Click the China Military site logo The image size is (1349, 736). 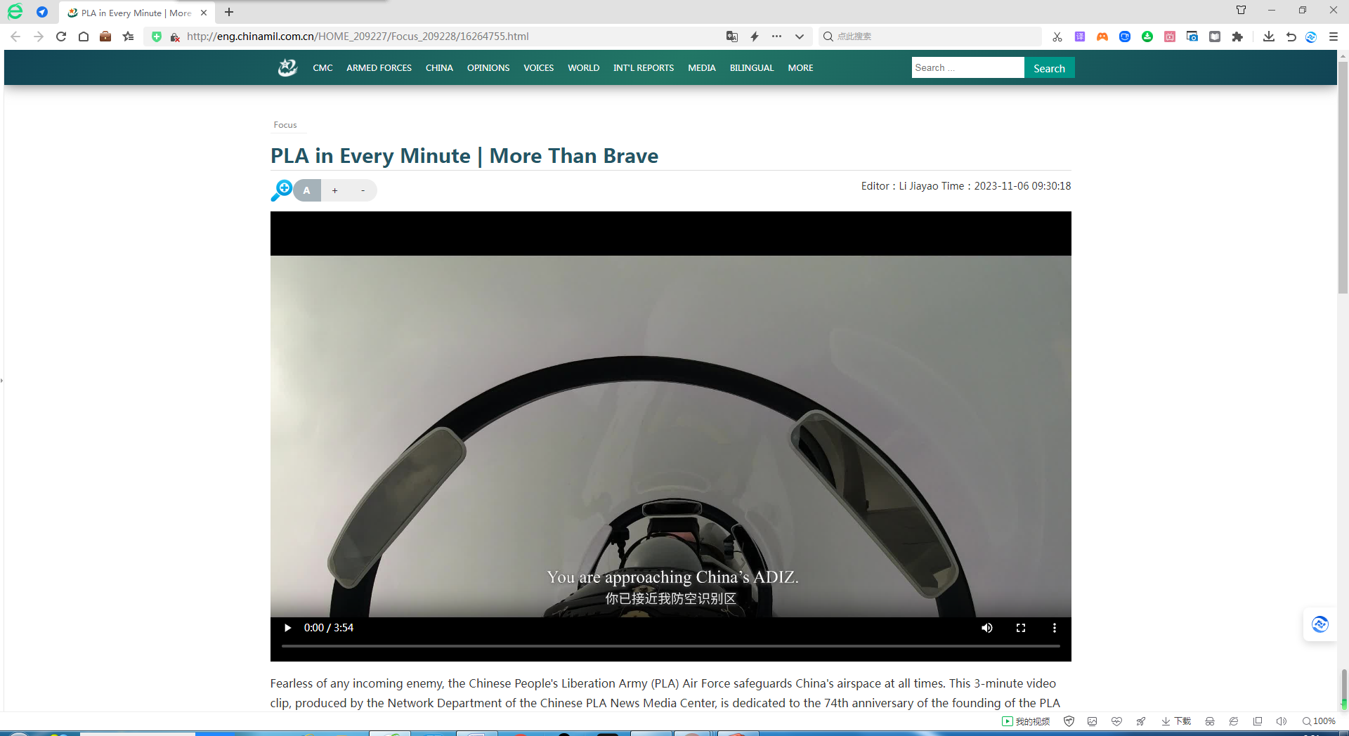pyautogui.click(x=287, y=67)
